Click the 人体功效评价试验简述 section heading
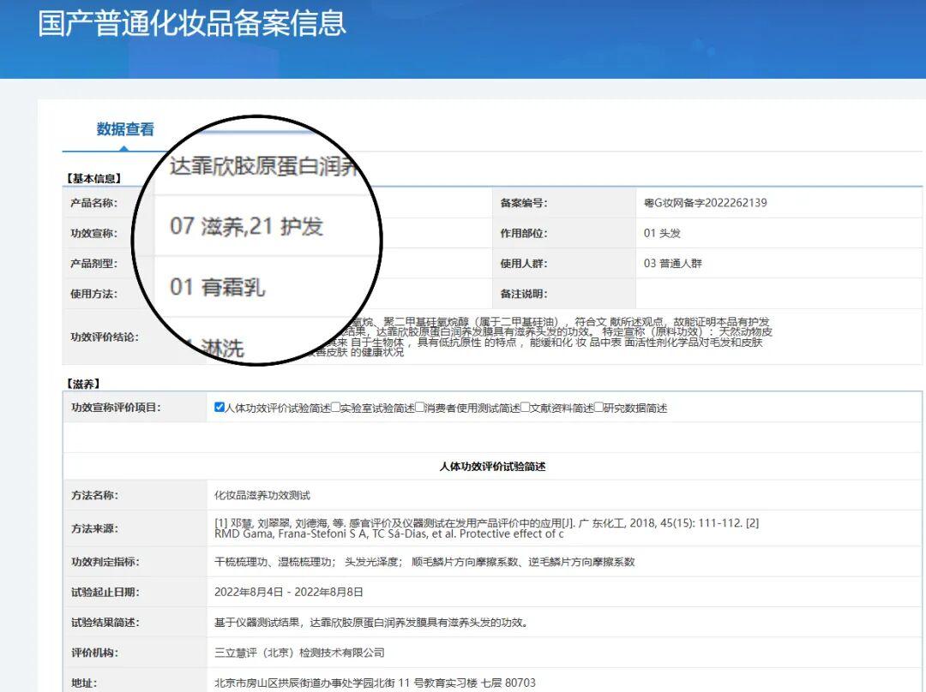 [x=492, y=467]
